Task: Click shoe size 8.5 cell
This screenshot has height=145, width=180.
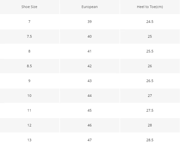Action: pos(29,66)
